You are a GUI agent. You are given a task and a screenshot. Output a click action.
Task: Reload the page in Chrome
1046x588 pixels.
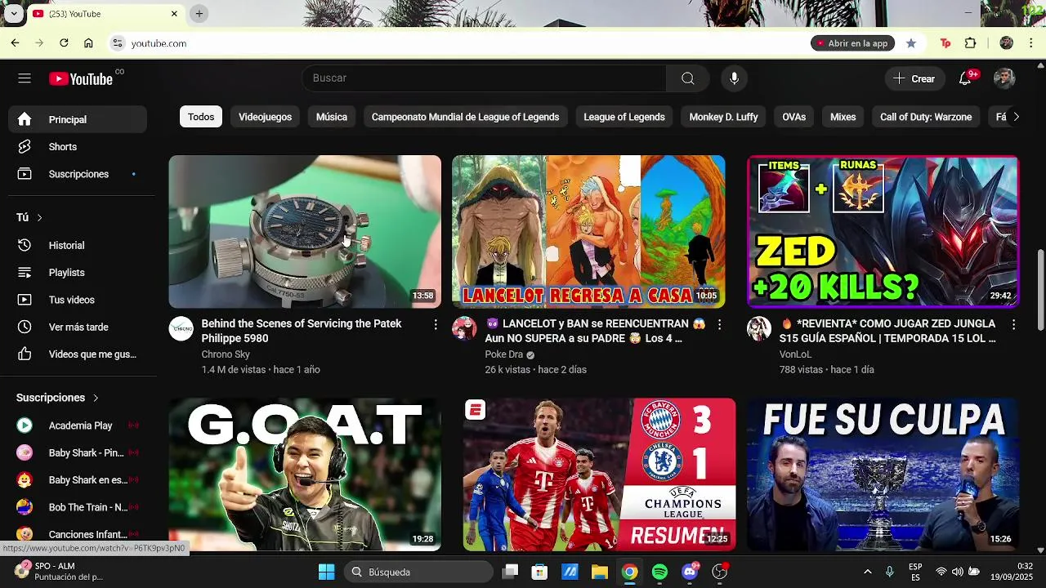pyautogui.click(x=64, y=43)
